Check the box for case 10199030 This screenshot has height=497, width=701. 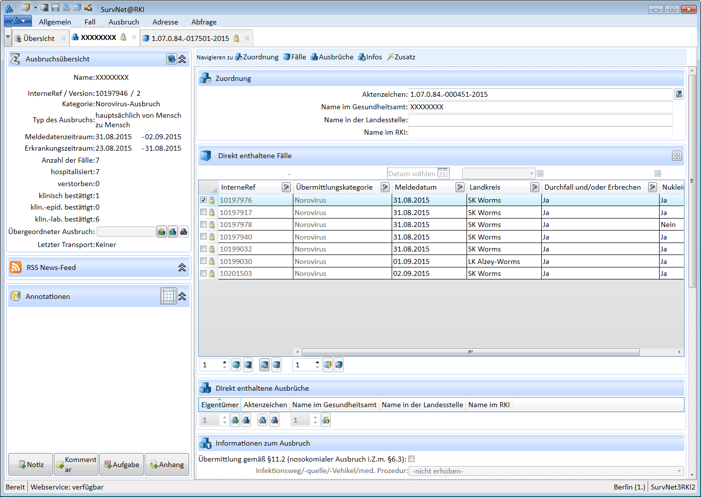point(204,261)
